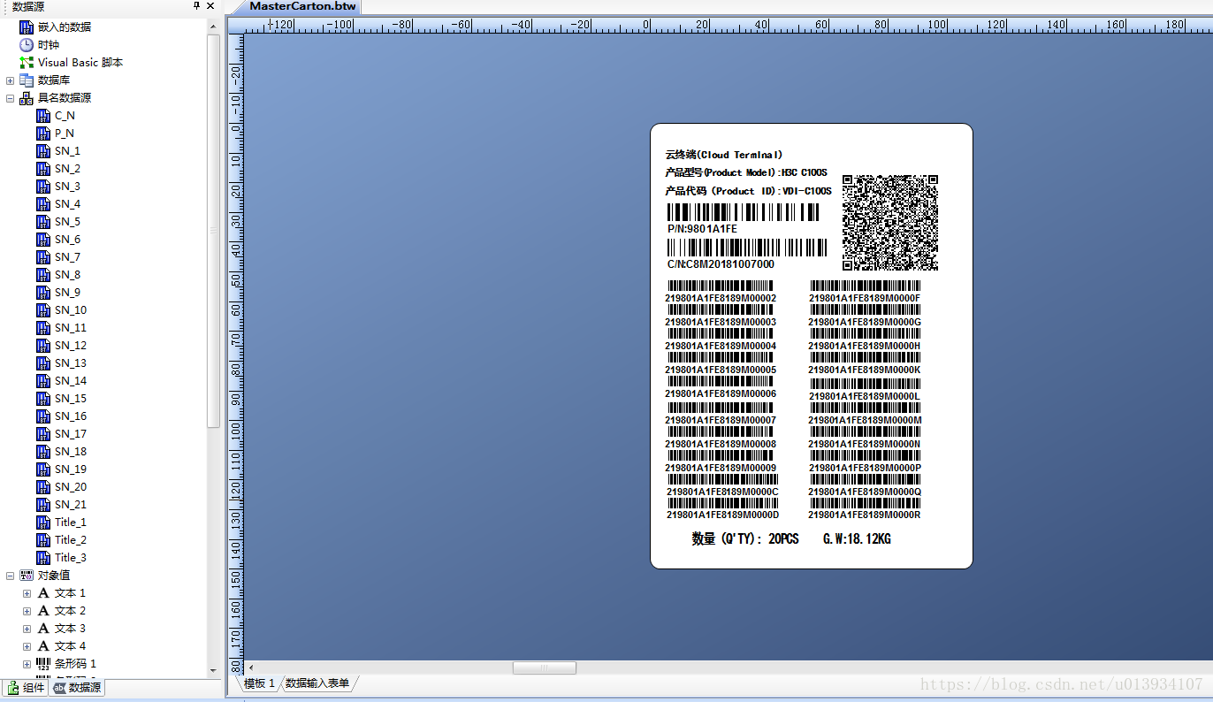
Task: Switch to the 数据源 panel tab
Action: (x=77, y=688)
